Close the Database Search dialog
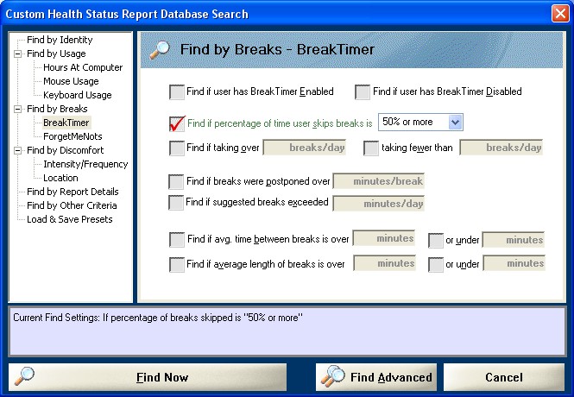This screenshot has width=574, height=397. click(x=560, y=14)
